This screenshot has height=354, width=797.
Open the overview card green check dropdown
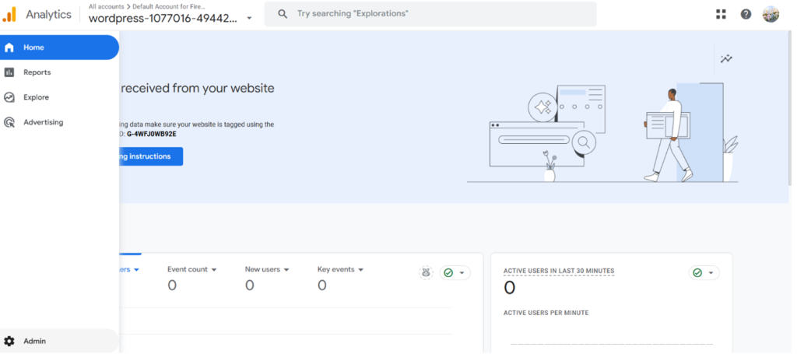(455, 273)
